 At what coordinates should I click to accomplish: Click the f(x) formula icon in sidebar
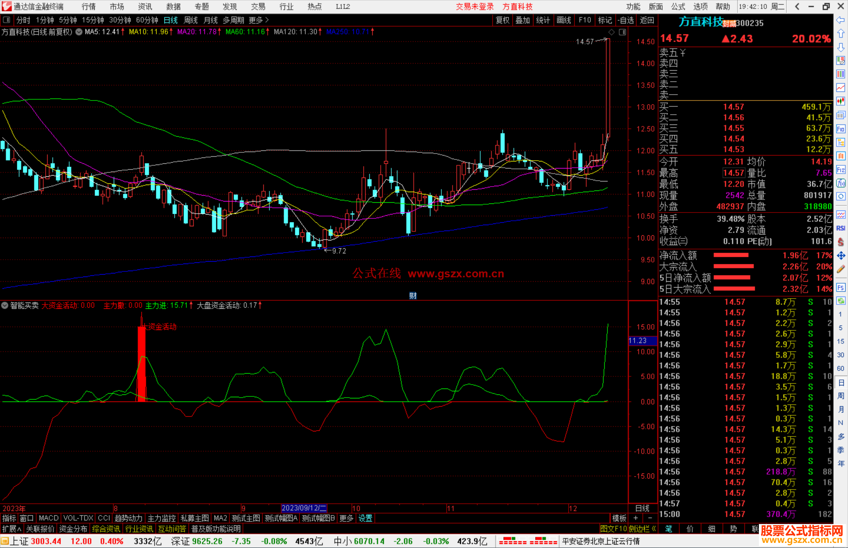pos(841,183)
